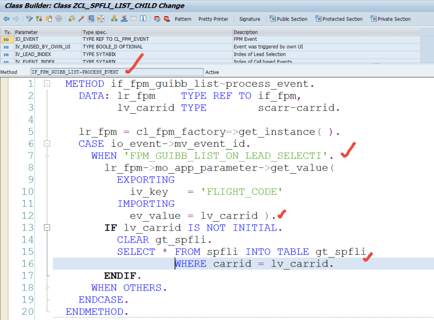The width and height of the screenshot is (434, 320).
Task: Click the EXPORTING keyword on line 9
Action: 146,180
